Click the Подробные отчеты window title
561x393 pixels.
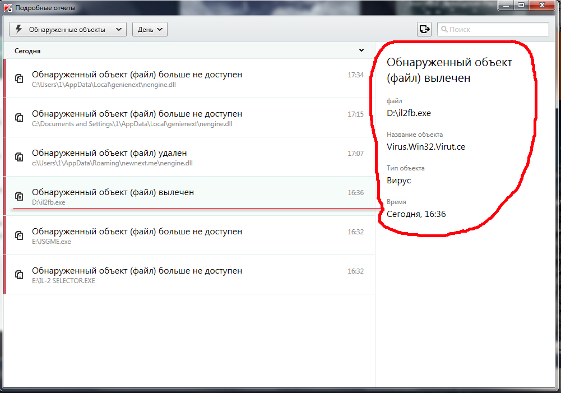pyautogui.click(x=45, y=8)
